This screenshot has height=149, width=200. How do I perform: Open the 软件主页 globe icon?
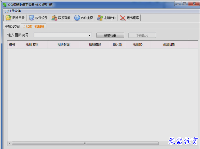pyautogui.click(x=77, y=18)
